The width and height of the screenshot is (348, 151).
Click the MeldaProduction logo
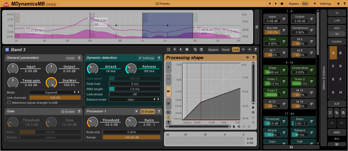tap(6, 4)
